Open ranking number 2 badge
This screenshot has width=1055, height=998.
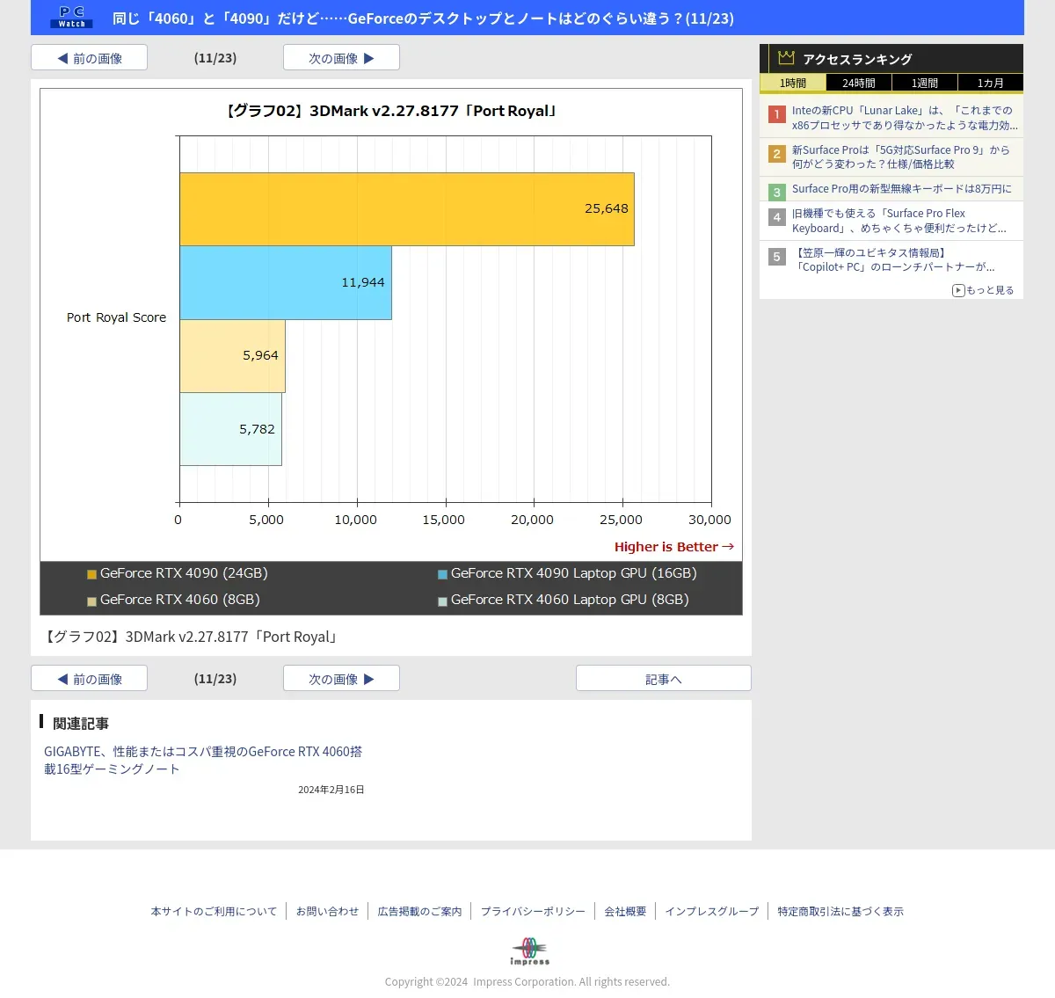point(777,154)
